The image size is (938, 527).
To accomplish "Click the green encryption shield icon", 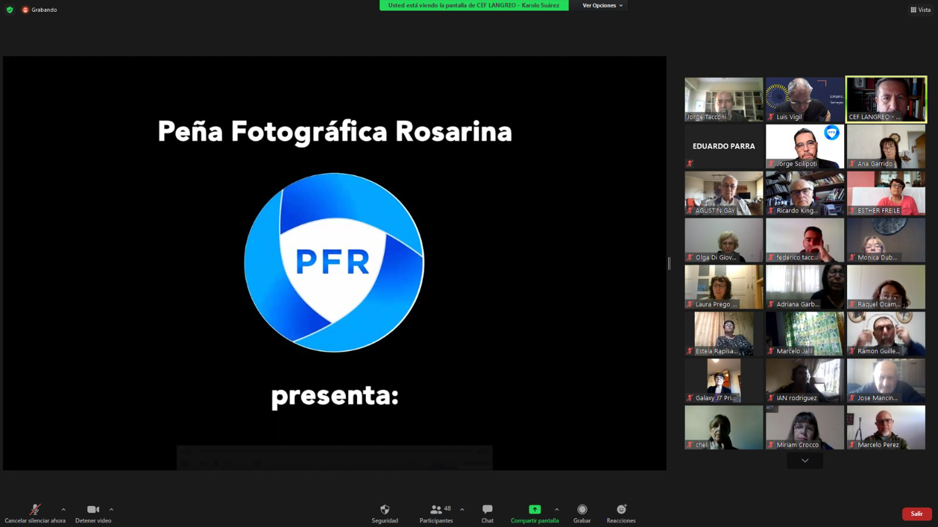I will 10,10.
